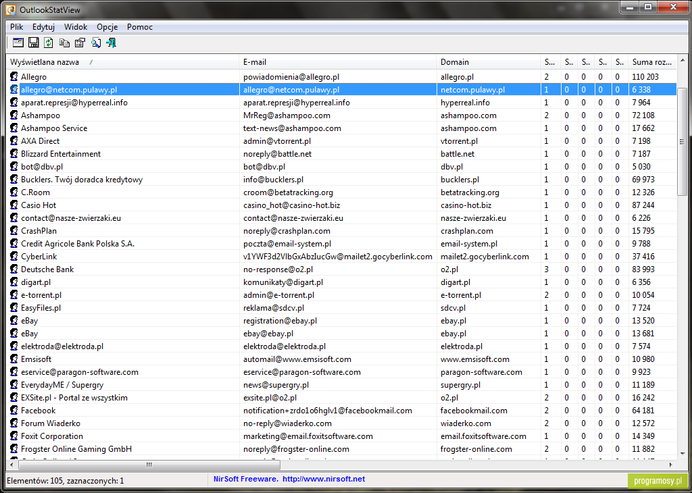This screenshot has width=692, height=493.
Task: Click the horizontal scrollbar thumb
Action: [x=149, y=465]
